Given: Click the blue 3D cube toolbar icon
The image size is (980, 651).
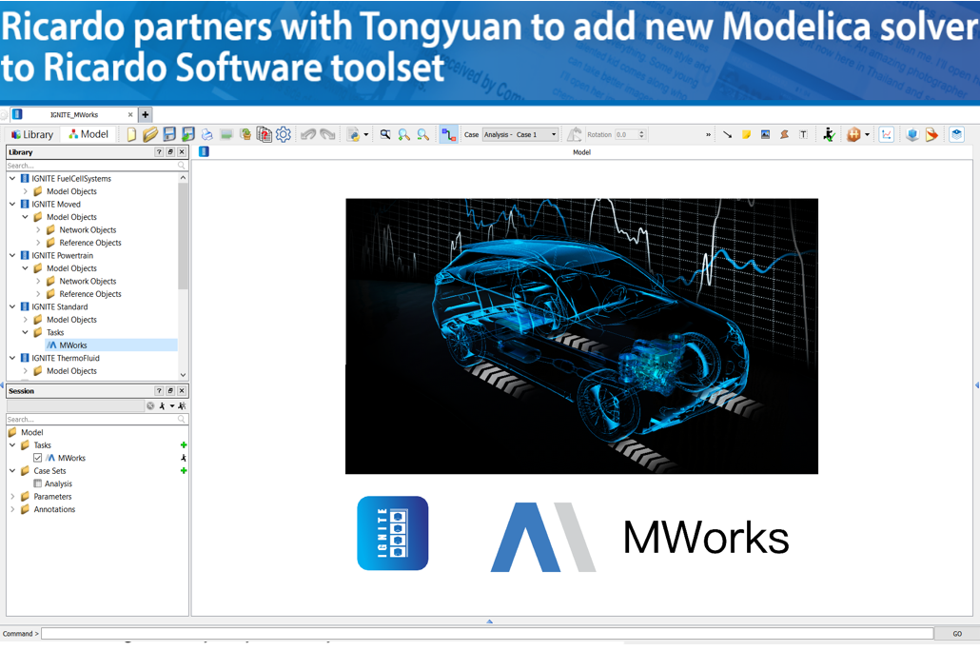Looking at the screenshot, I should click(x=911, y=134).
